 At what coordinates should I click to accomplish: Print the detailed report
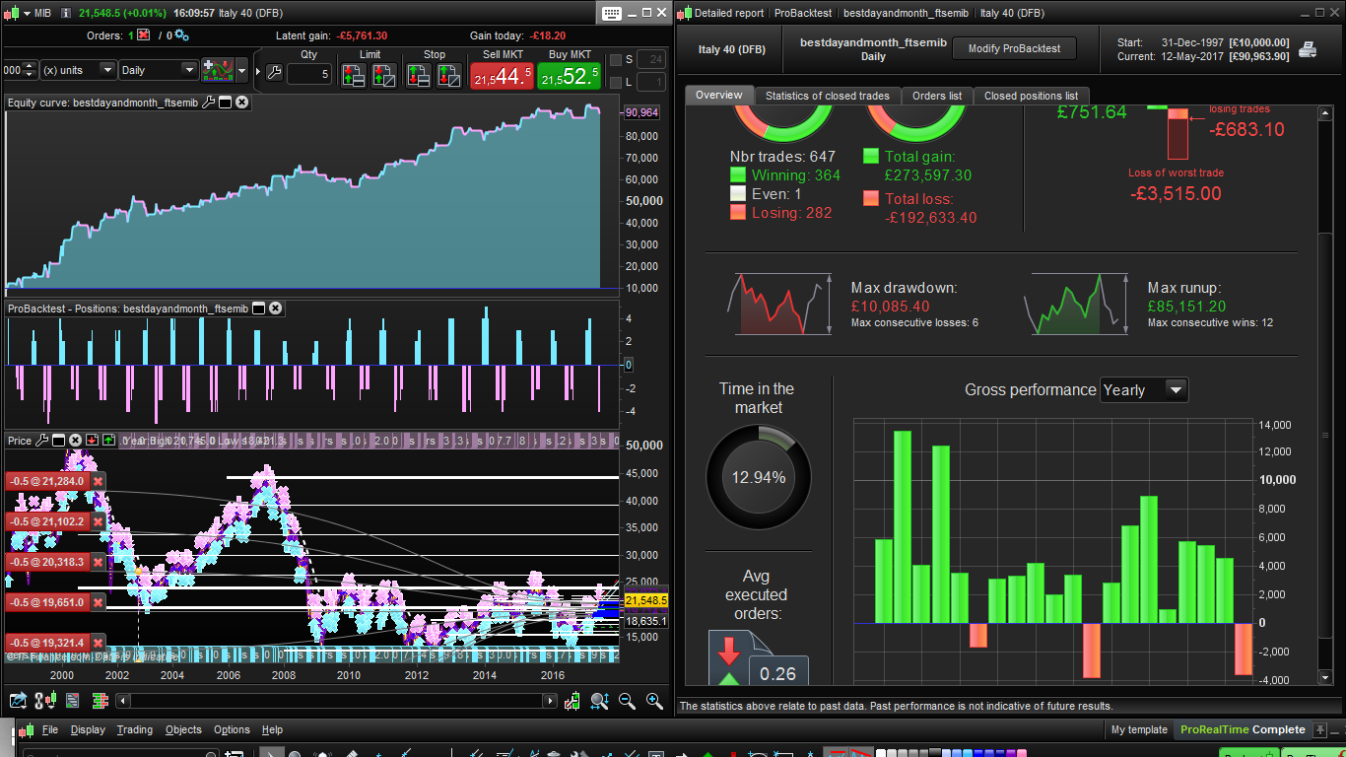(1308, 49)
